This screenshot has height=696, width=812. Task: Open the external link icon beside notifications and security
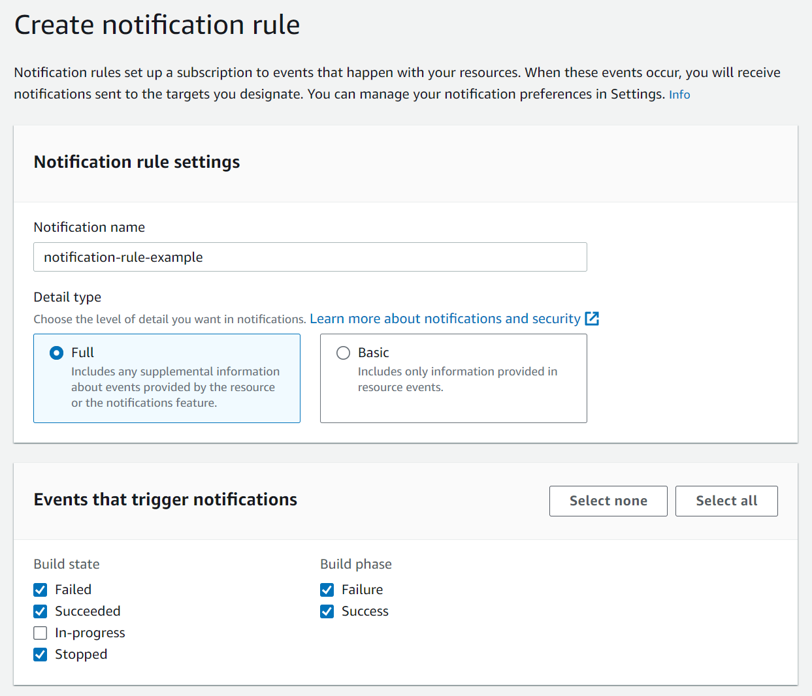tap(592, 319)
